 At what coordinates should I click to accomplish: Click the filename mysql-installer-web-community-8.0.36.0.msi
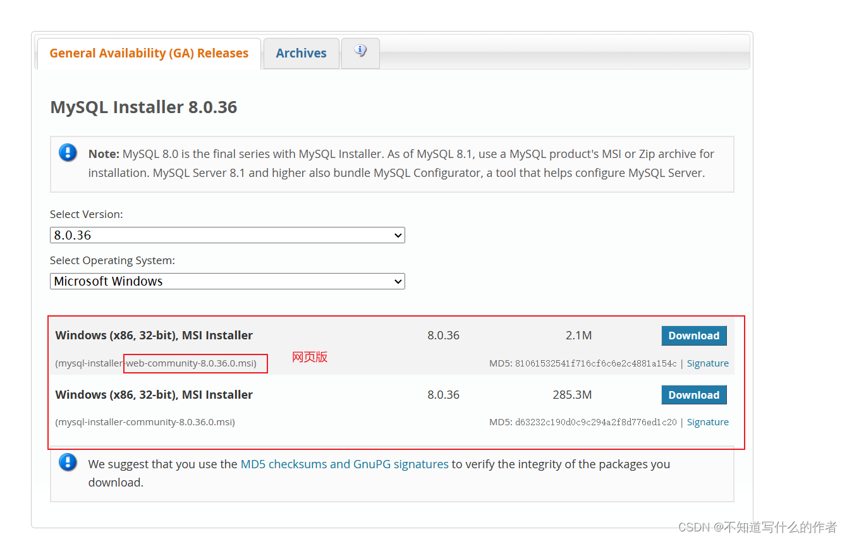[156, 363]
